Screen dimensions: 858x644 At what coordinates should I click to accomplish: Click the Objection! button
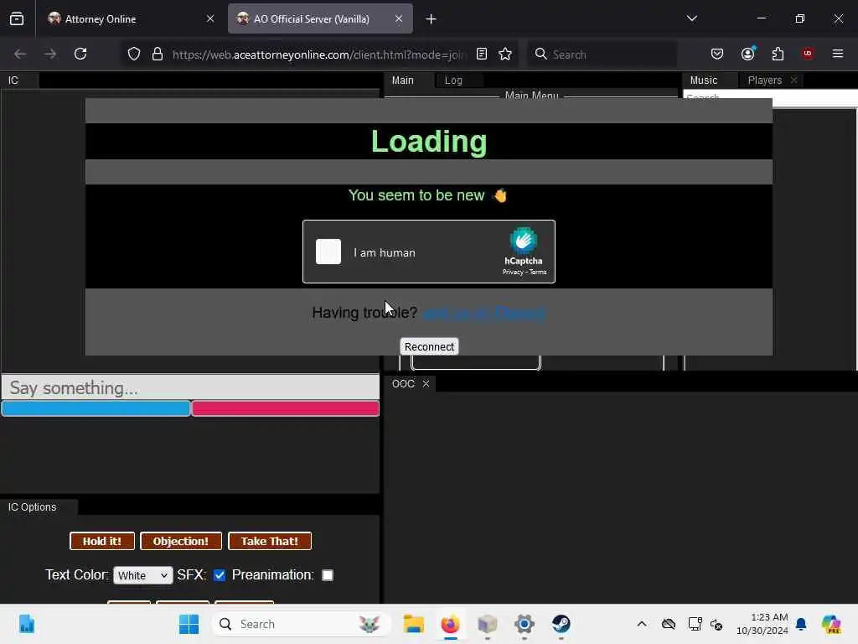pos(181,541)
